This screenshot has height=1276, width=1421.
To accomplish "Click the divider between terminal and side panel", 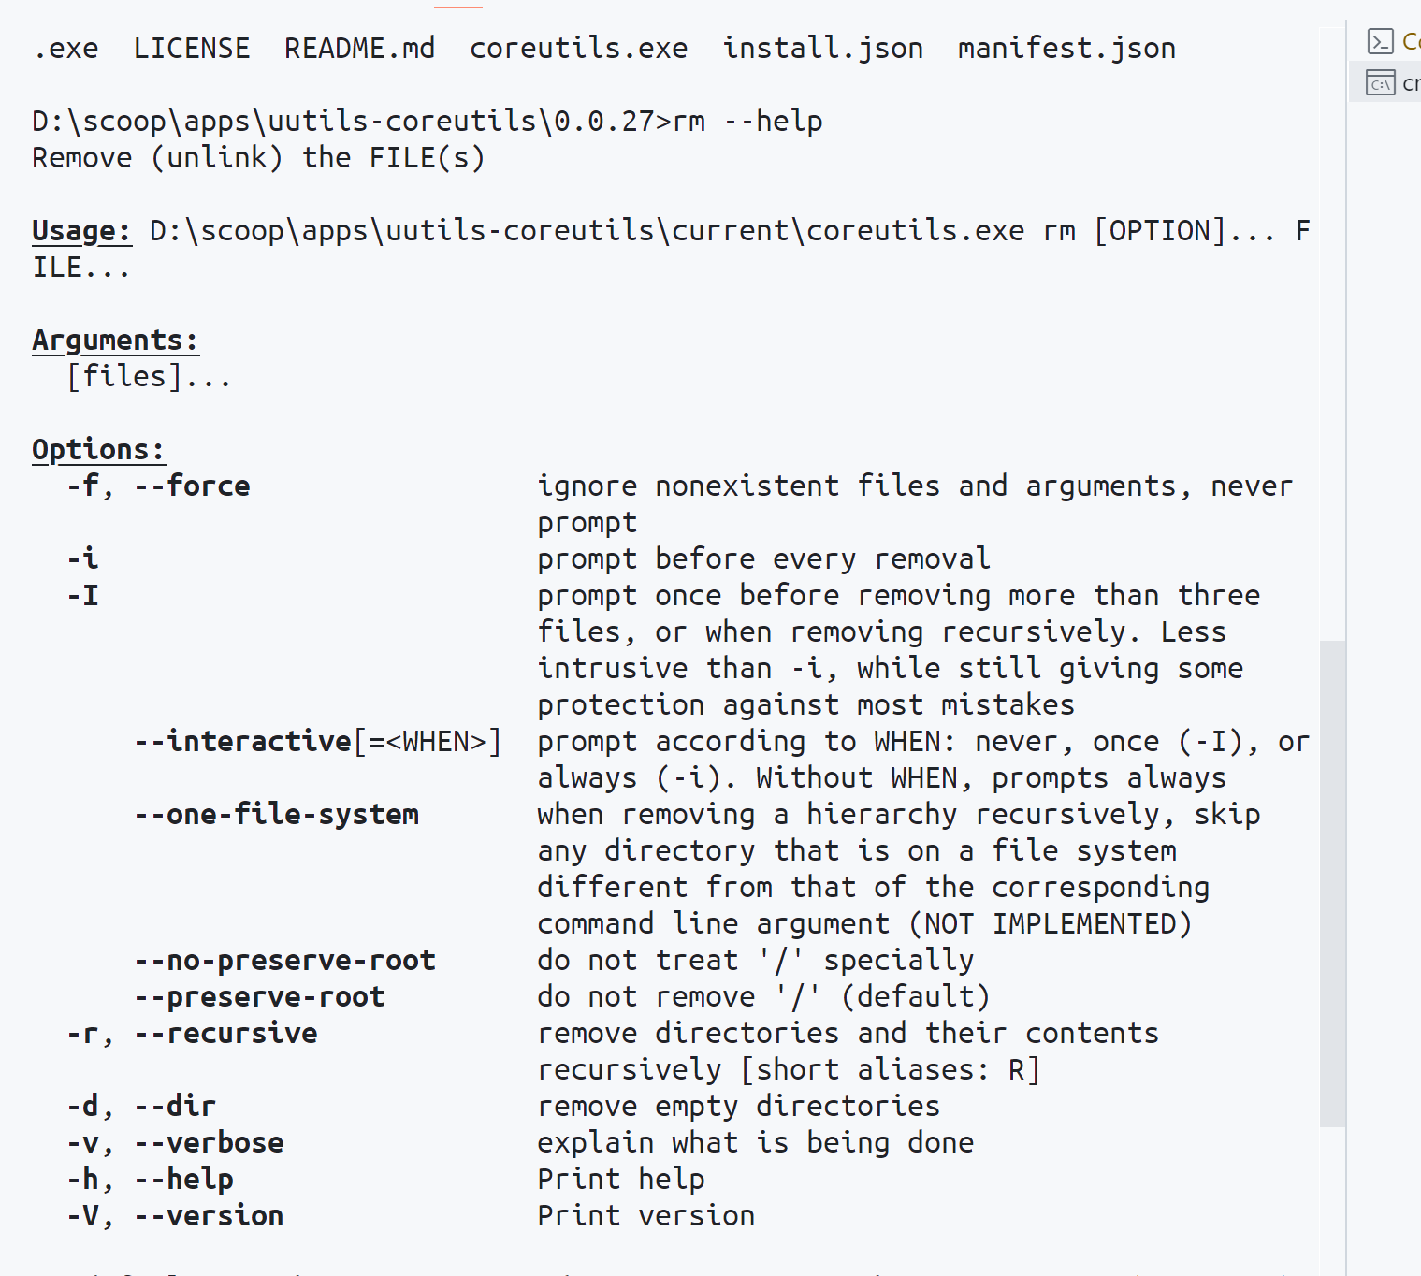I will [1346, 645].
